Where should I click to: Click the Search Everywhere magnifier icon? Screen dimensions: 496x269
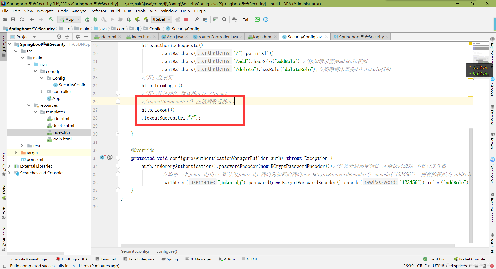coord(224,19)
